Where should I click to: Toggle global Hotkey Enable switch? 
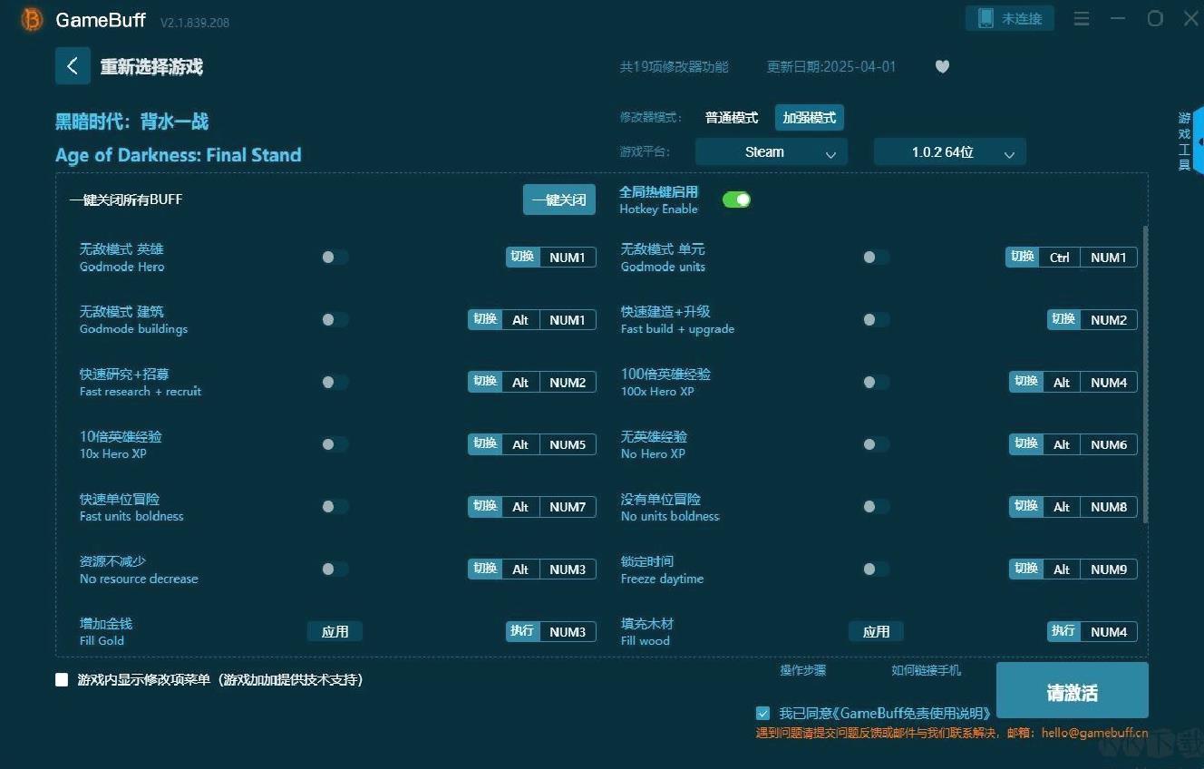[736, 200]
